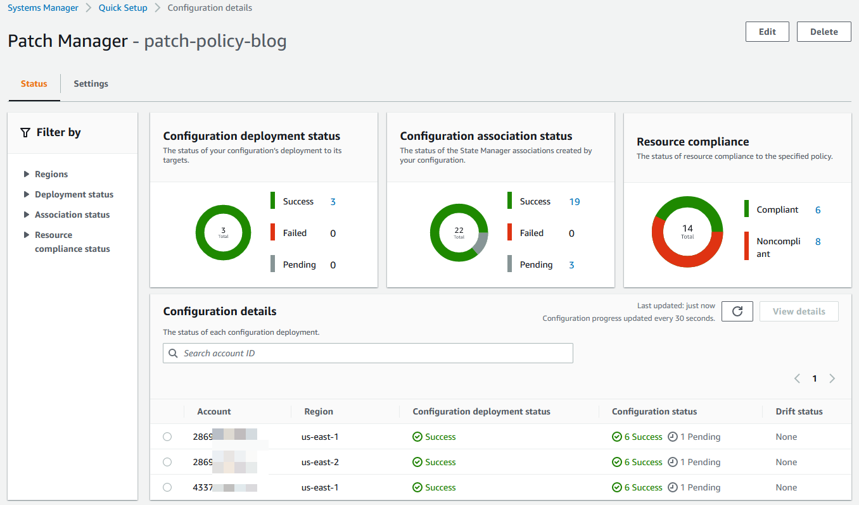Viewport: 859px width, 505px height.
Task: Select the first account's row radio button
Action: (x=167, y=436)
